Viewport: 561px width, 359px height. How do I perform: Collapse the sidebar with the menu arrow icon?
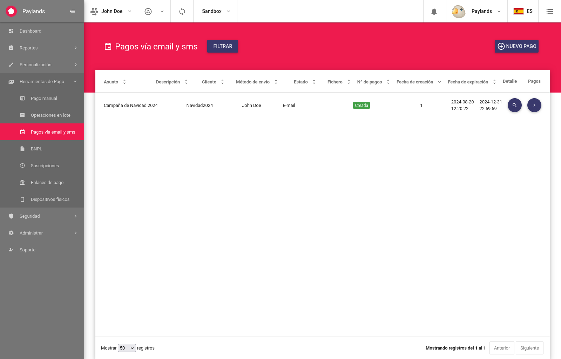[72, 11]
